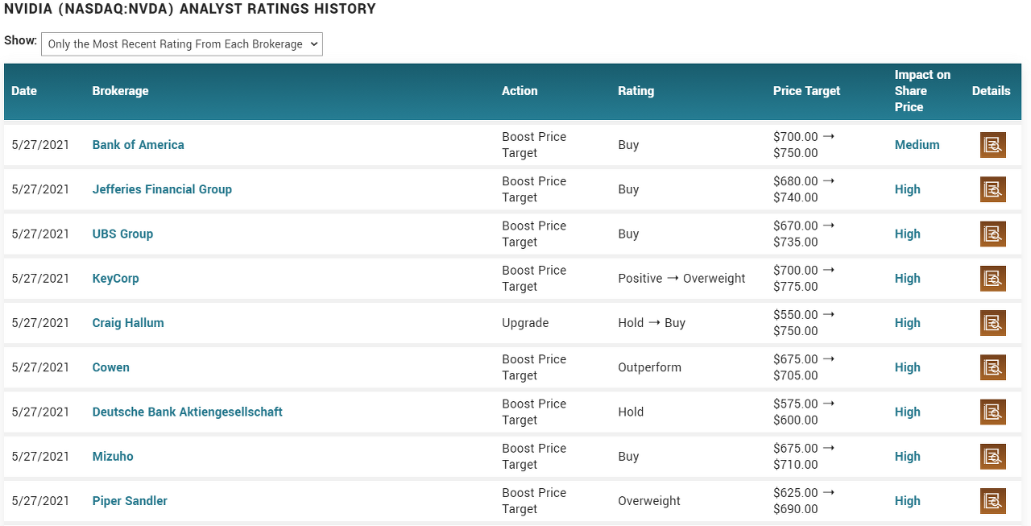1031x526 pixels.
Task: Select price target $675.00 → $710.00
Action: click(x=804, y=456)
